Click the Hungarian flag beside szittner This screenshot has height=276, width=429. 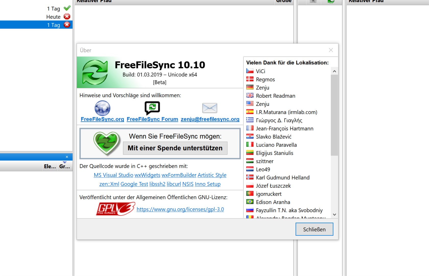tap(250, 161)
